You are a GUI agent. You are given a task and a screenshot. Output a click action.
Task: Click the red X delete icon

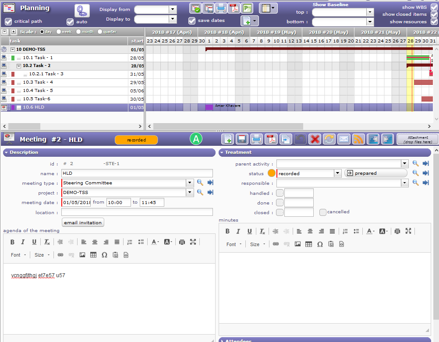pos(315,139)
